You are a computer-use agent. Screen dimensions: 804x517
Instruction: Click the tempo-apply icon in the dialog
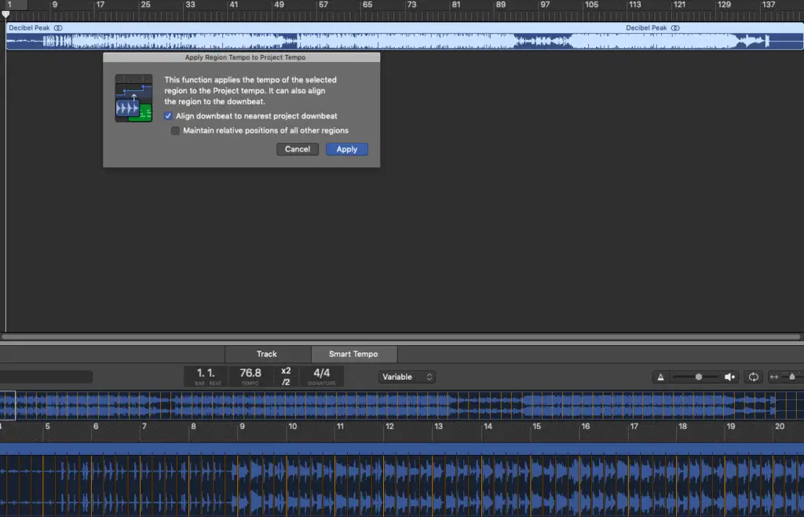click(x=133, y=98)
